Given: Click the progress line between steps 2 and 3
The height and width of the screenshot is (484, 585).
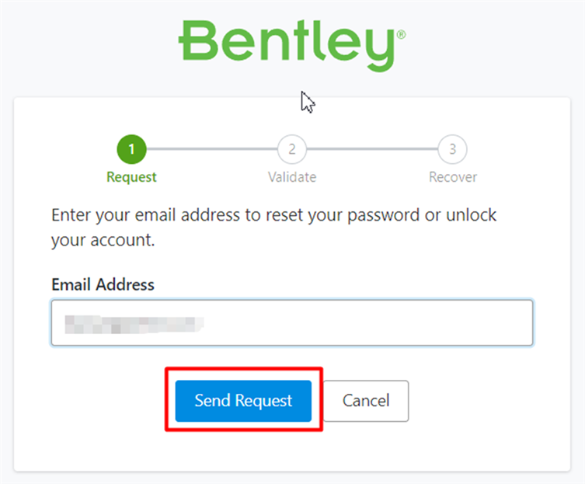Looking at the screenshot, I should [x=372, y=149].
